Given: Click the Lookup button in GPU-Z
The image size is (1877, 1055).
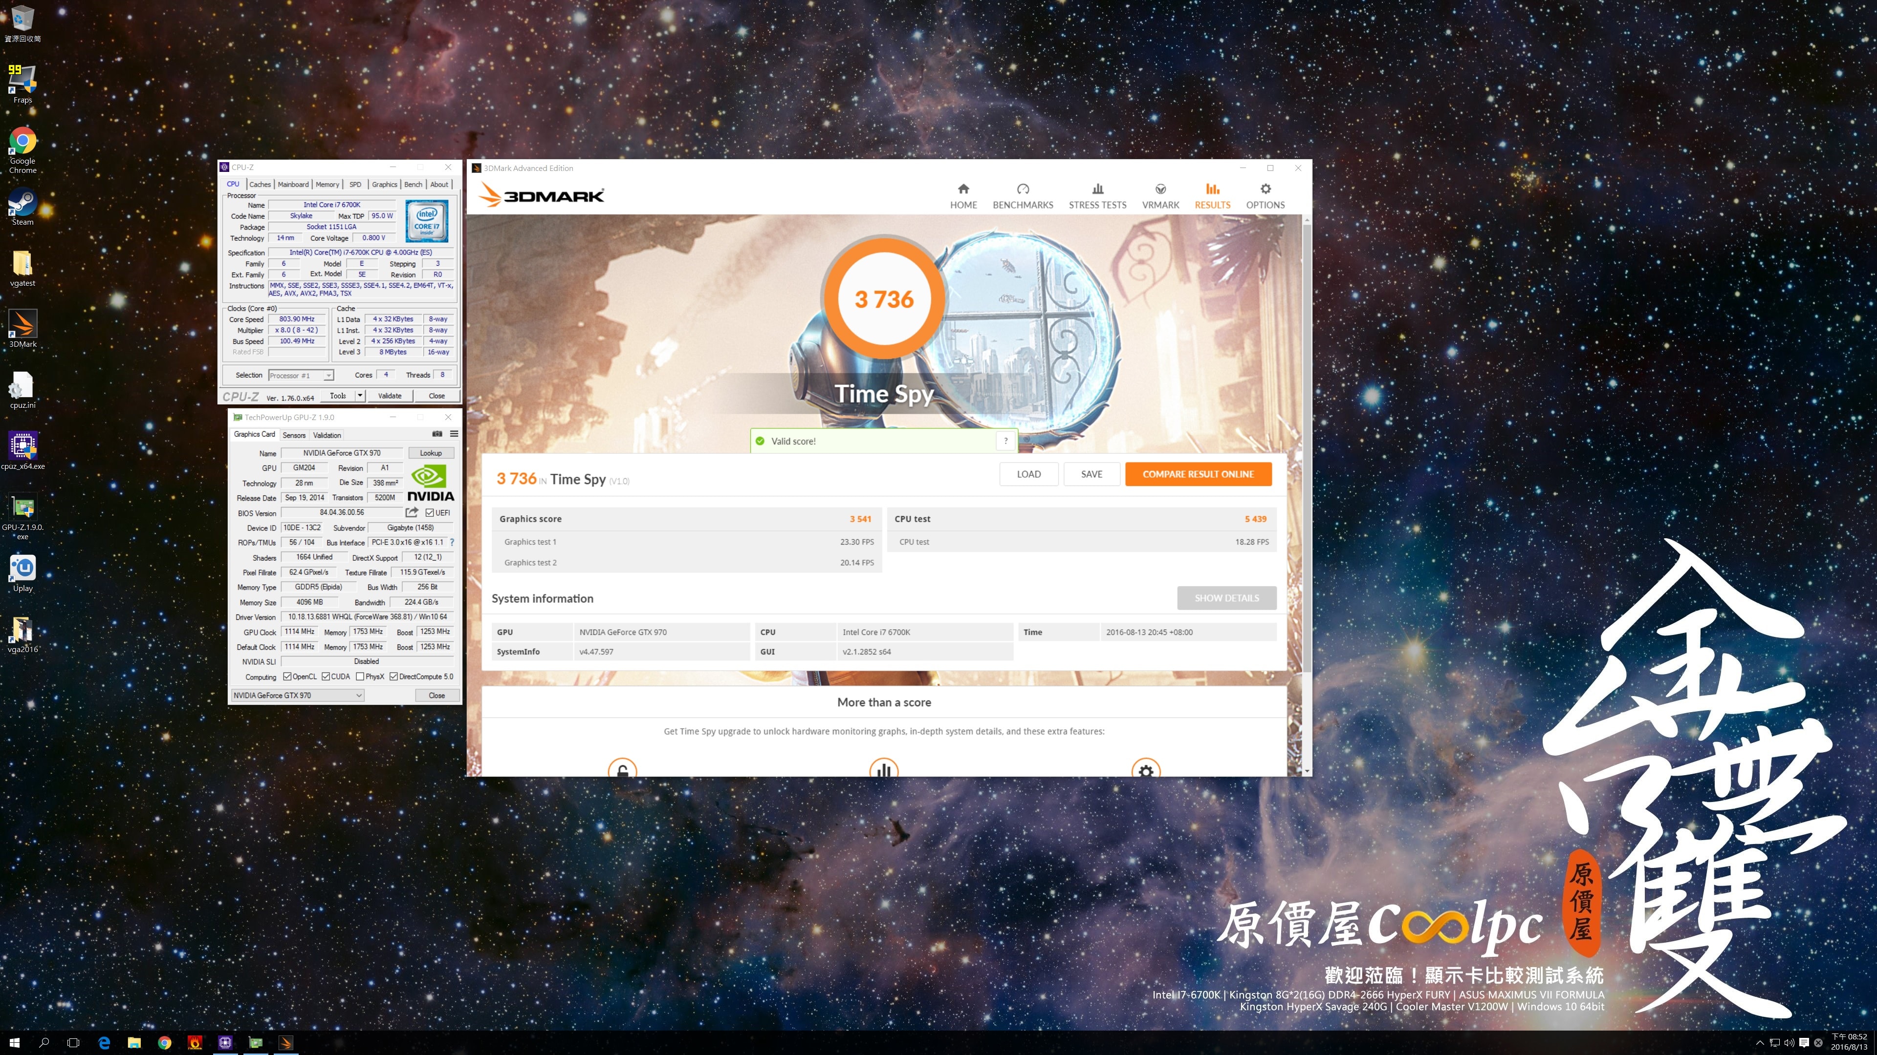Looking at the screenshot, I should 431,453.
